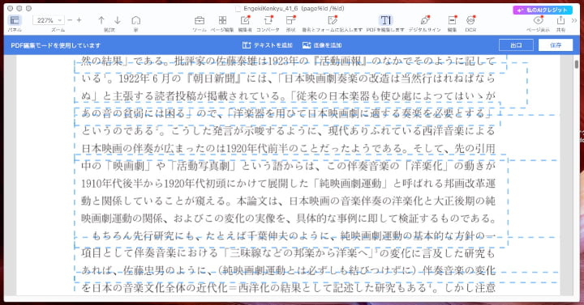The width and height of the screenshot is (584, 305).
Task: Open the ツール toolbox icon
Action: tap(200, 20)
